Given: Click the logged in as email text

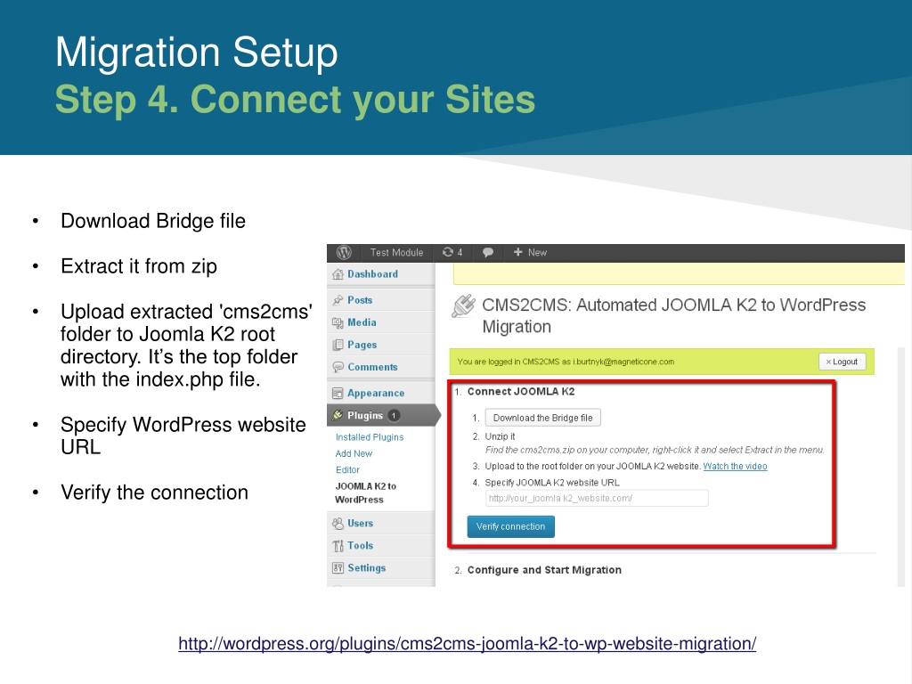Looking at the screenshot, I should click(566, 362).
